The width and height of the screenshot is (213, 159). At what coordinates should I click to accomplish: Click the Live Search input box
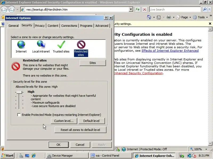click(175, 10)
